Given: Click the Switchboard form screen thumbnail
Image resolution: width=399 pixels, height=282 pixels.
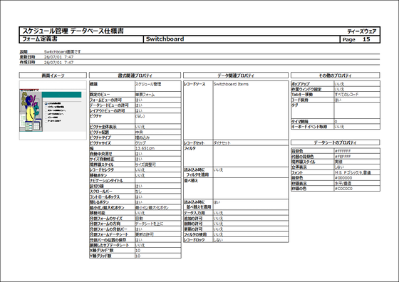Looking at the screenshot, I should click(x=53, y=110).
